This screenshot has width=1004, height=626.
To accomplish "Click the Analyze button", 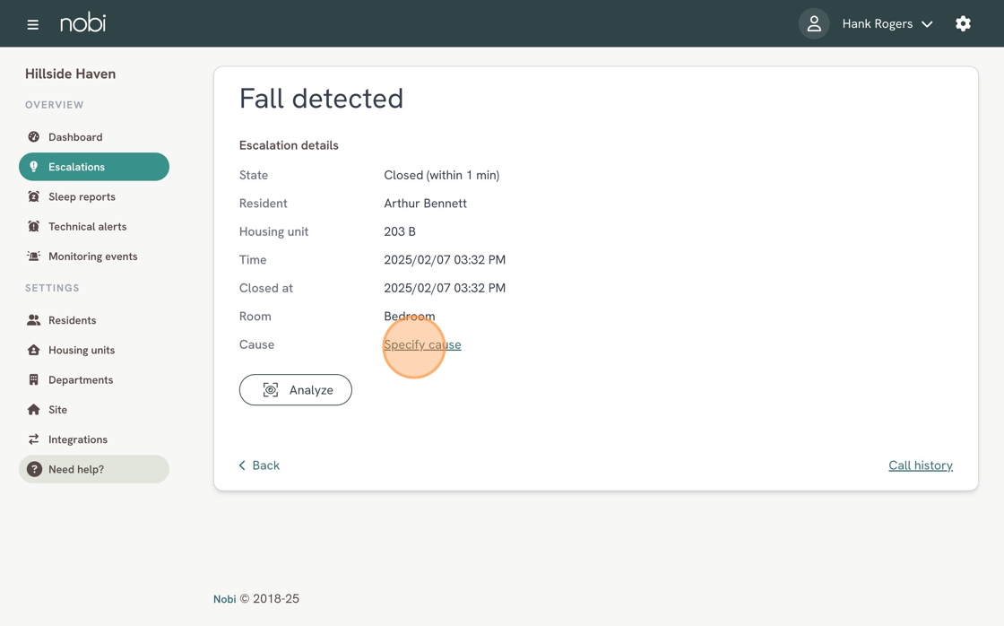I will 295,390.
